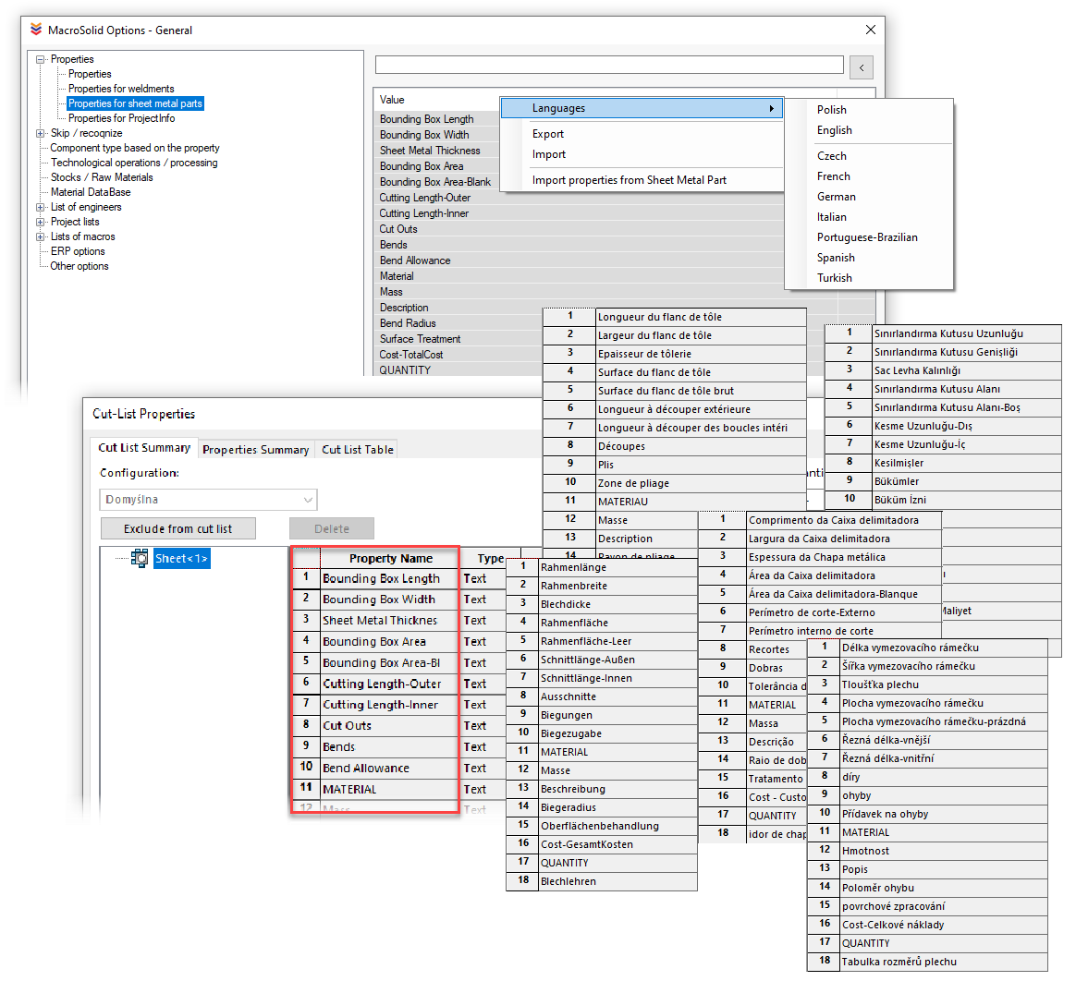The width and height of the screenshot is (1076, 981).
Task: Choose Import from the context menu
Action: click(548, 155)
